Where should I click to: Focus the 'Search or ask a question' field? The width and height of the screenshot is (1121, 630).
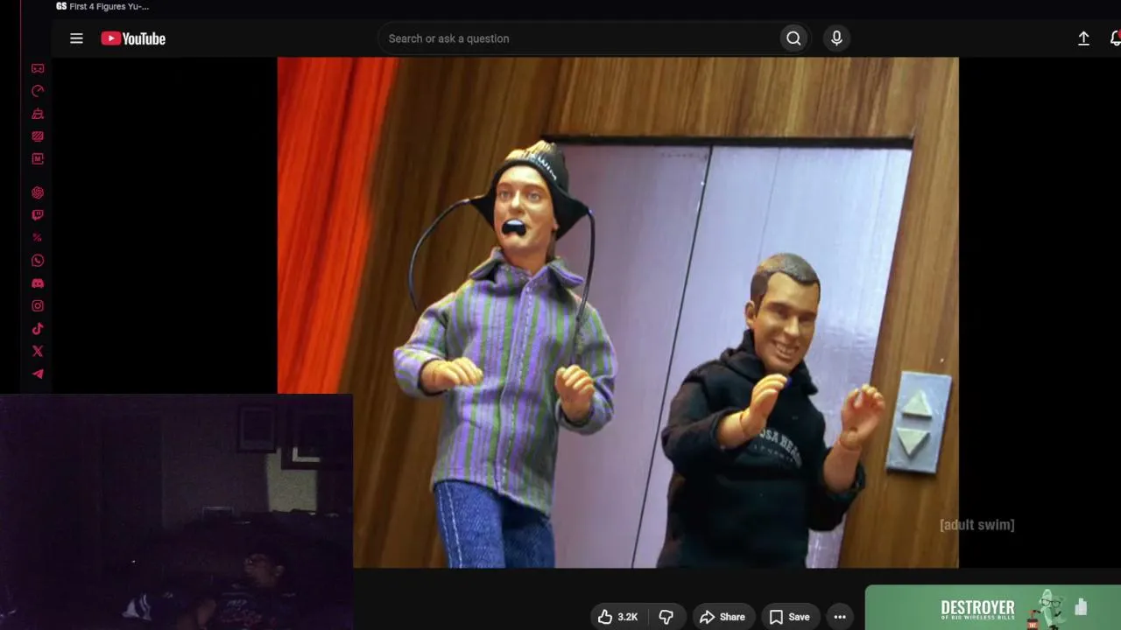coord(578,38)
